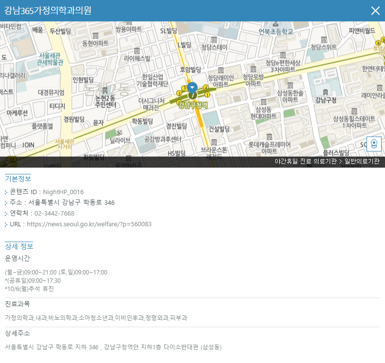
Task: Open the roadview icon at map corner
Action: coord(374,144)
